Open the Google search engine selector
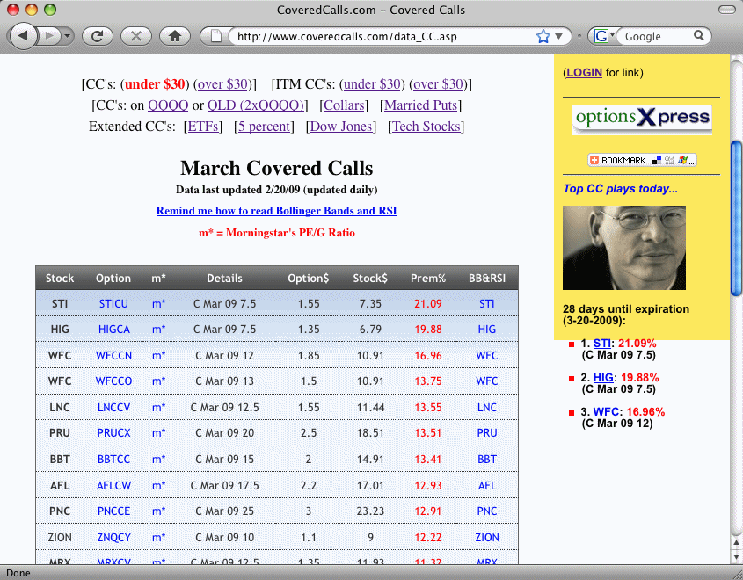Image resolution: width=743 pixels, height=580 pixels. point(604,36)
